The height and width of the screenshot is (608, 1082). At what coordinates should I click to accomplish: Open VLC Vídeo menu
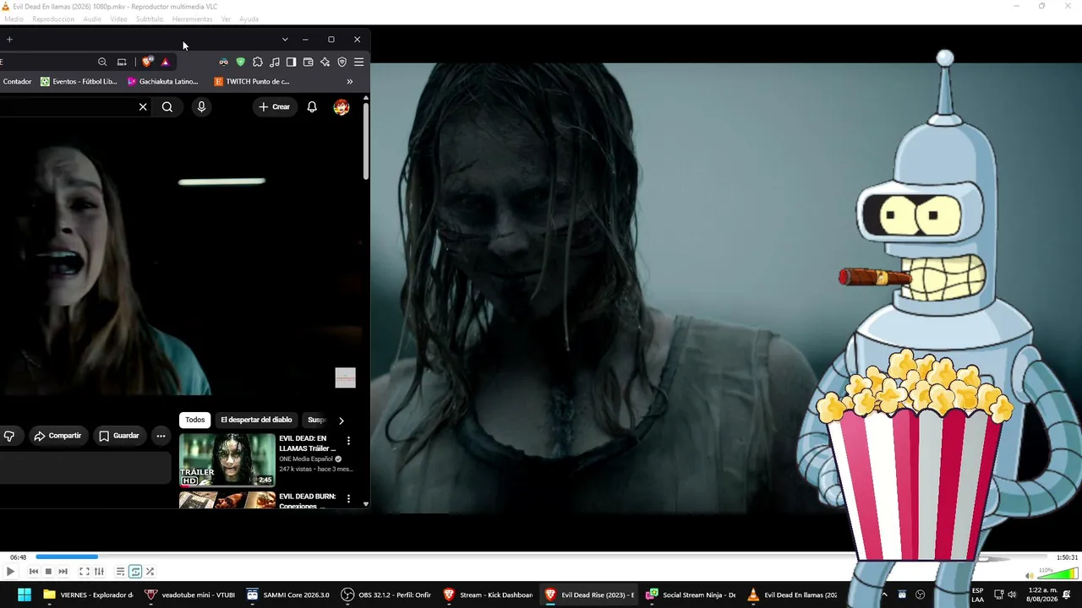click(x=118, y=19)
